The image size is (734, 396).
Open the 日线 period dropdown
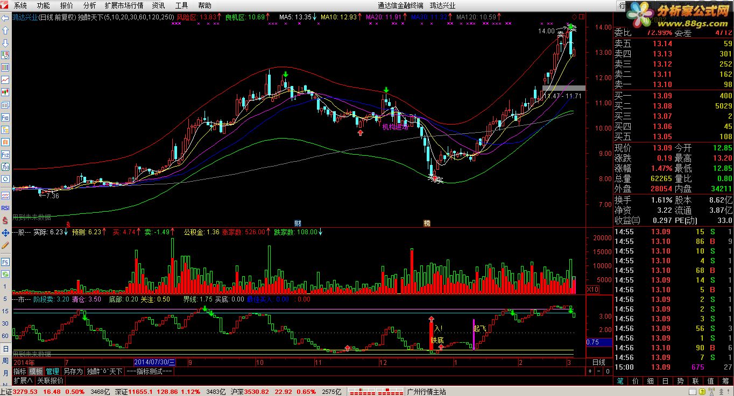point(599,363)
